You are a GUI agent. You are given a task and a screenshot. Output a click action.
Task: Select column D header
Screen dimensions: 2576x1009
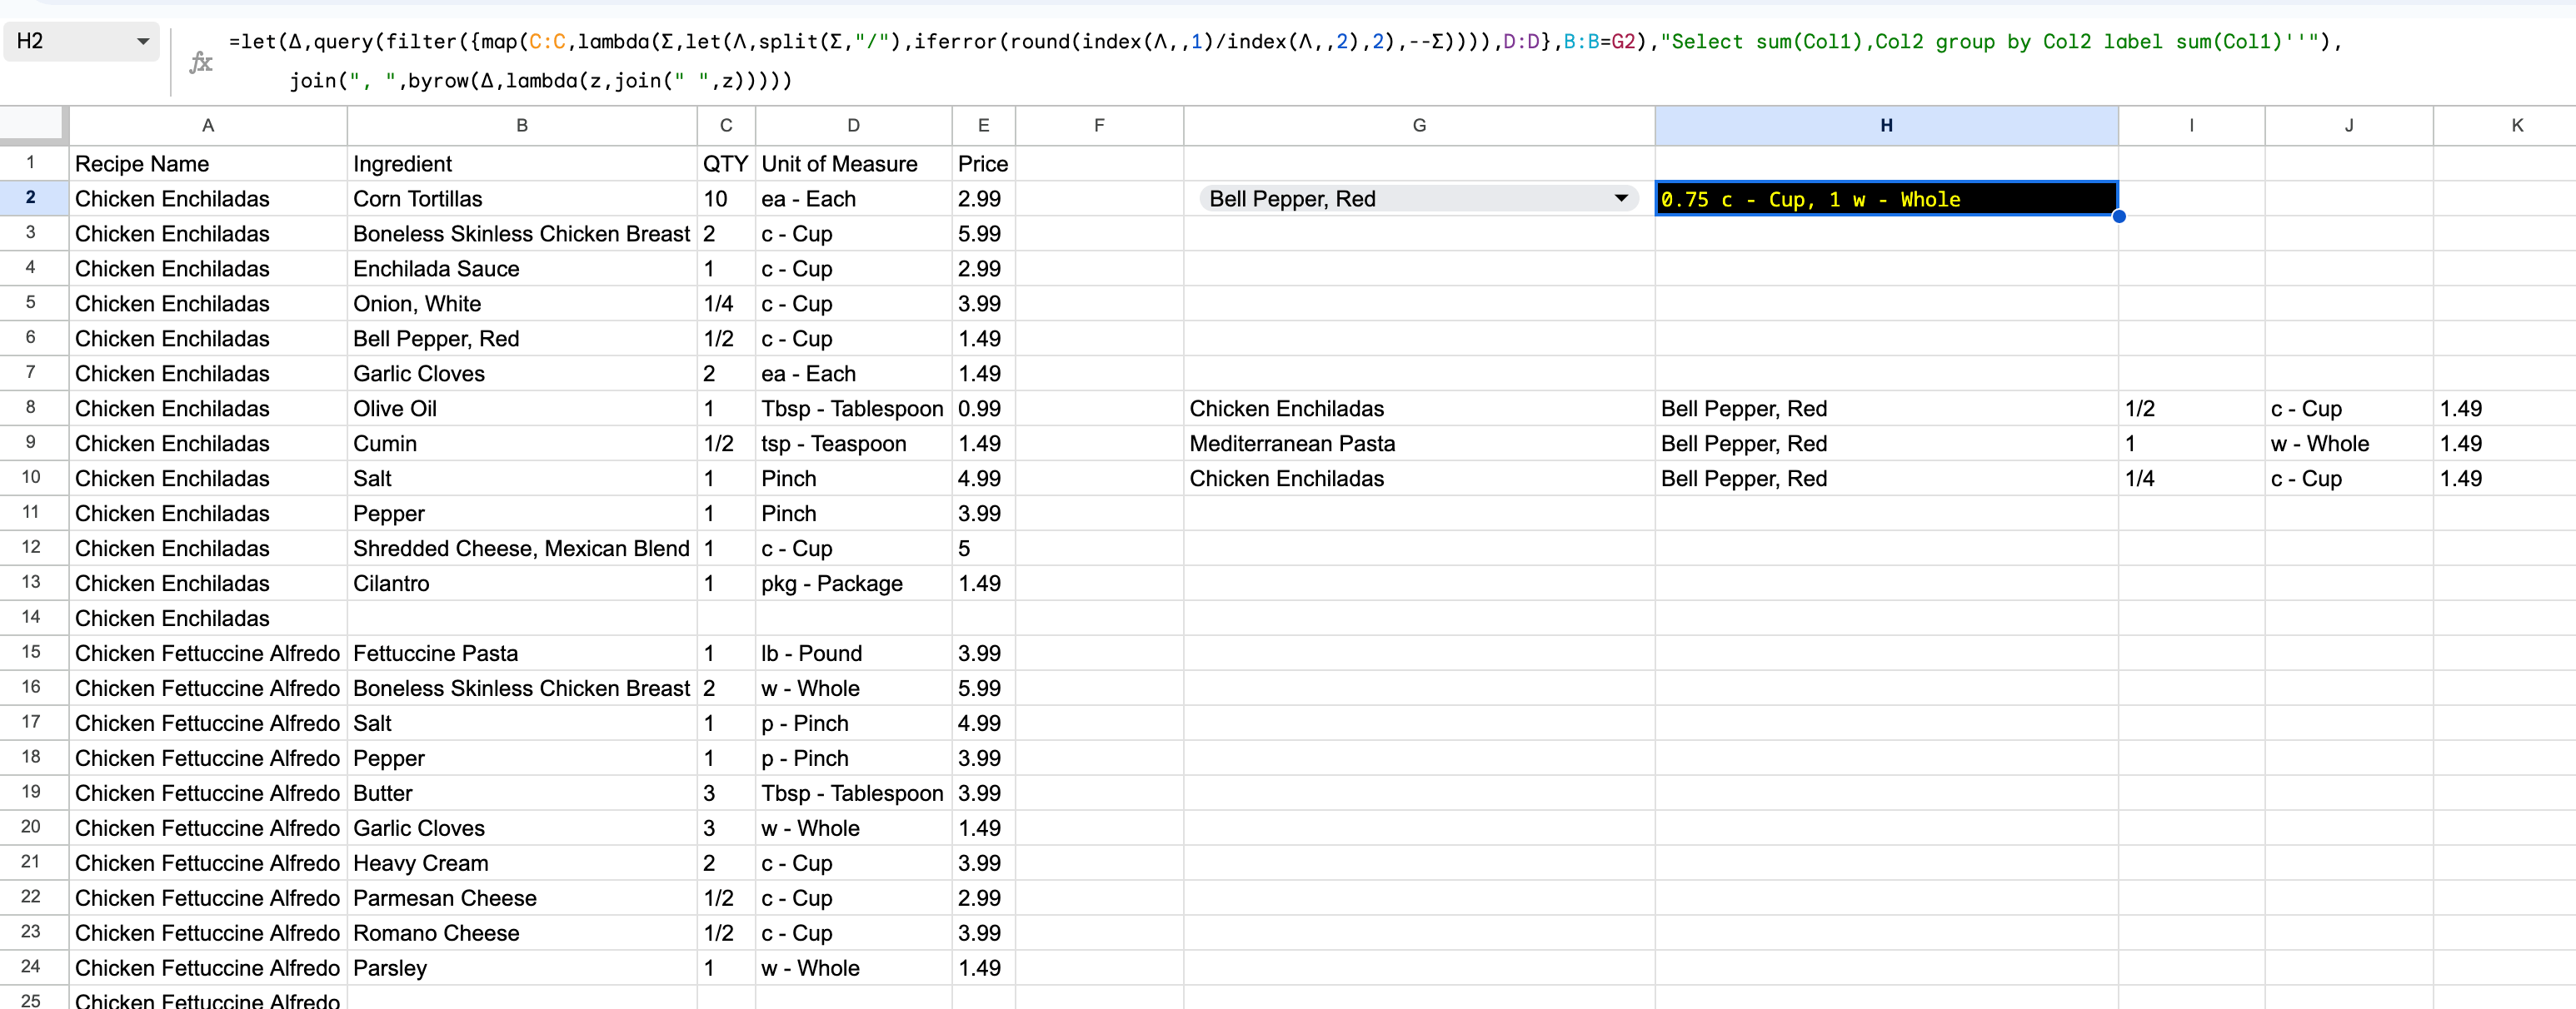[x=852, y=126]
